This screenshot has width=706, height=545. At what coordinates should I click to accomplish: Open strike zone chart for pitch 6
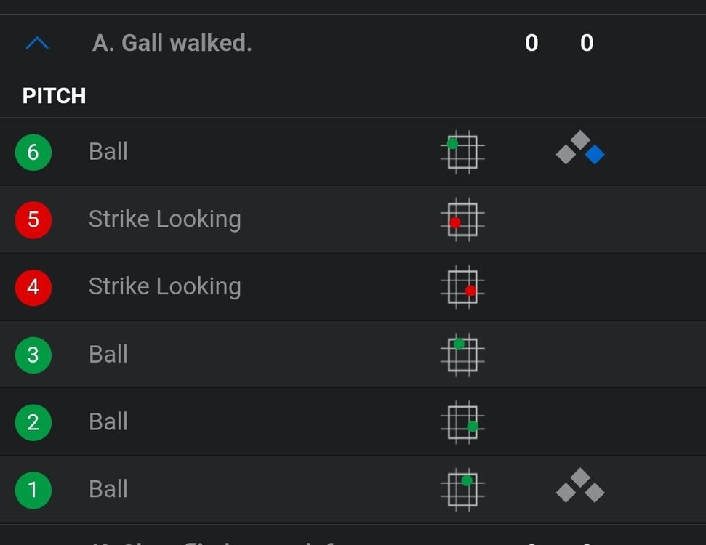pyautogui.click(x=462, y=152)
